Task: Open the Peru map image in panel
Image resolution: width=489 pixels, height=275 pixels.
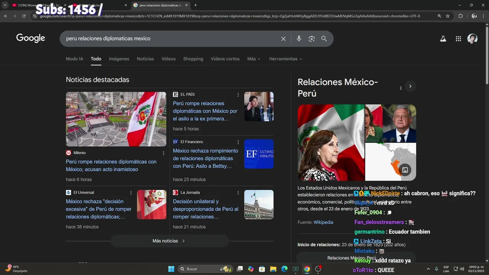Action: (x=390, y=162)
